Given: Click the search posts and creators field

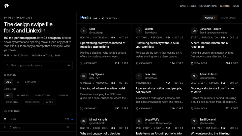Looking at the screenshot, I should click(x=38, y=65).
